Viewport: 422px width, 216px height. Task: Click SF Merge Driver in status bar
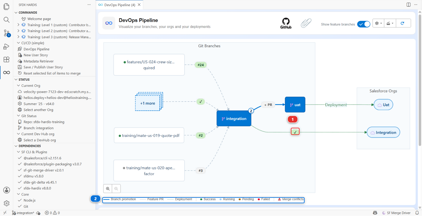click(x=396, y=213)
